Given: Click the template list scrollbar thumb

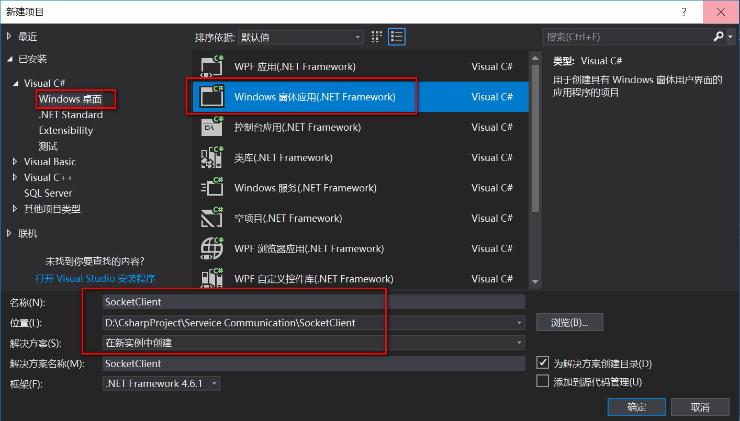Looking at the screenshot, I should [535, 138].
